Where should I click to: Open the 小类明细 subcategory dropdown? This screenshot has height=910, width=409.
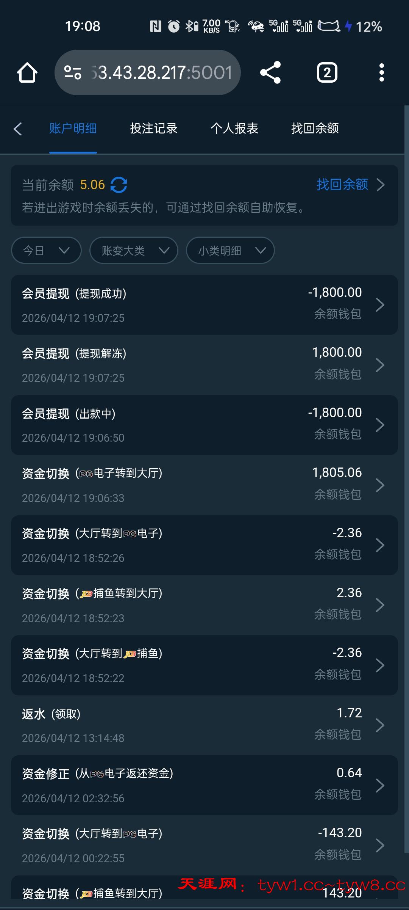coord(230,250)
